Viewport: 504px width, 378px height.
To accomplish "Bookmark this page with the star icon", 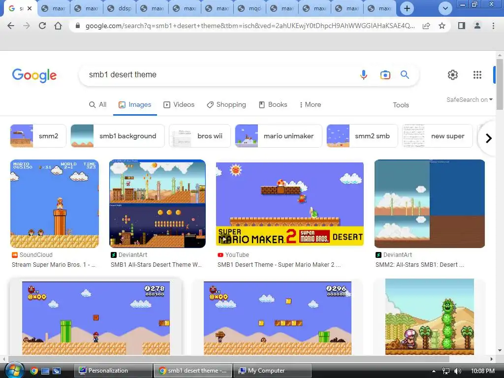I will (442, 26).
